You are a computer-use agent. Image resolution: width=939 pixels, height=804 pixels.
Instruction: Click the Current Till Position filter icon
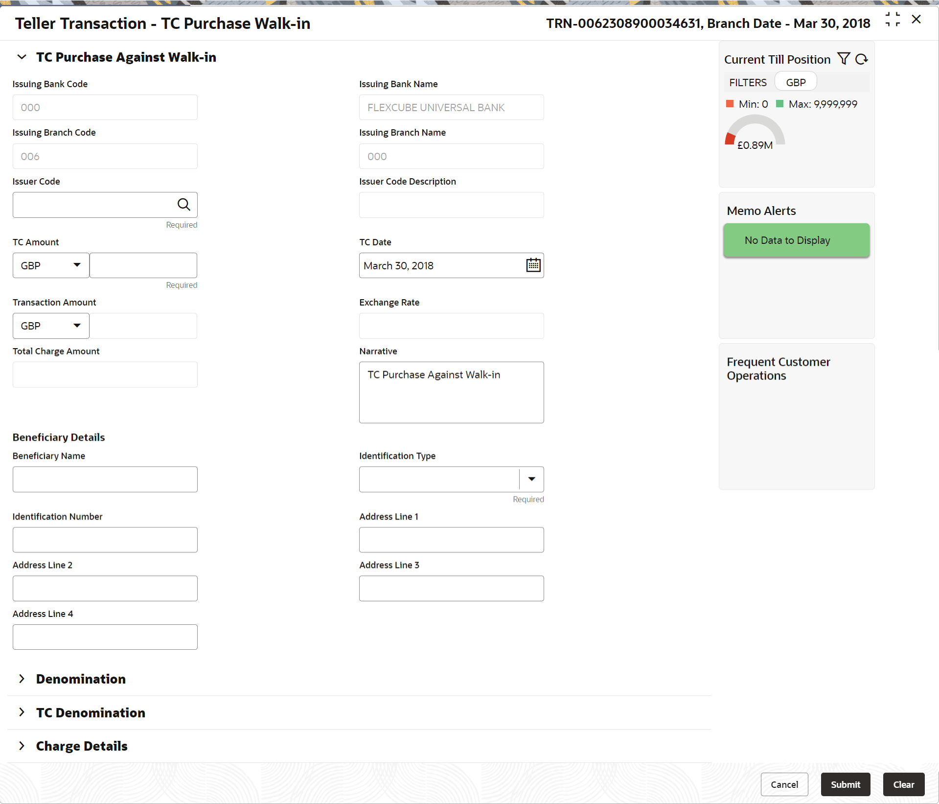[x=844, y=59]
